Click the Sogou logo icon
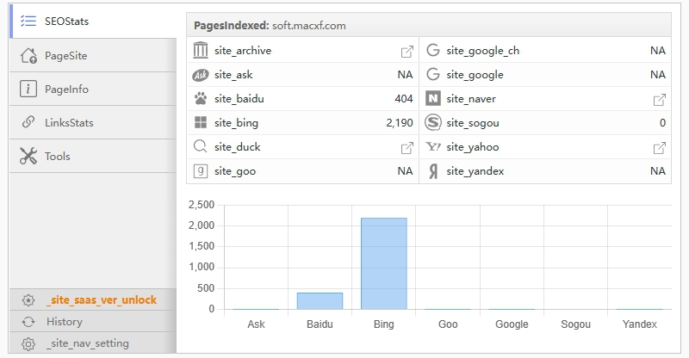689x358 pixels. (433, 123)
